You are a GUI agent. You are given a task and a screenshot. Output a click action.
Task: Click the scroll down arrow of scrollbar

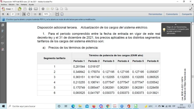(193, 102)
